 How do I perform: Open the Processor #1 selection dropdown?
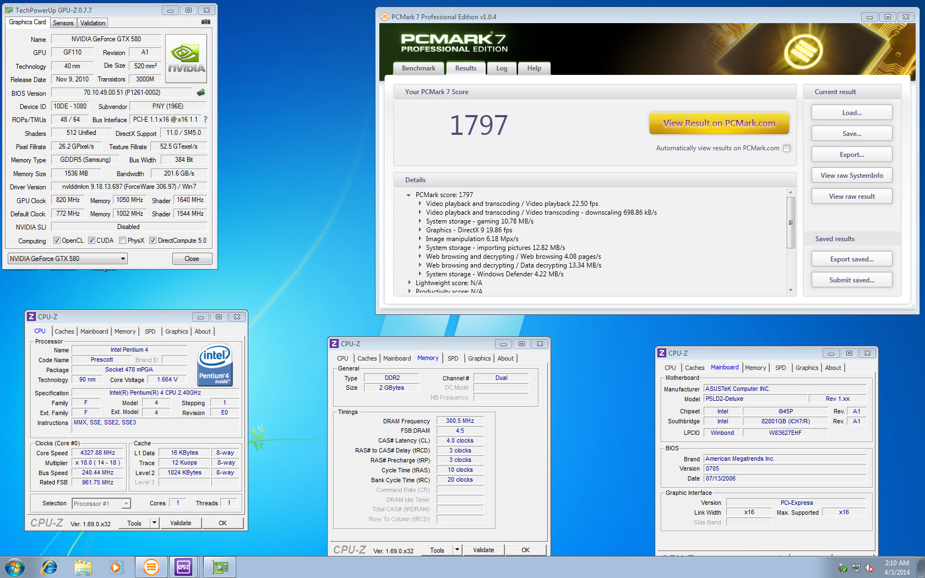(101, 503)
